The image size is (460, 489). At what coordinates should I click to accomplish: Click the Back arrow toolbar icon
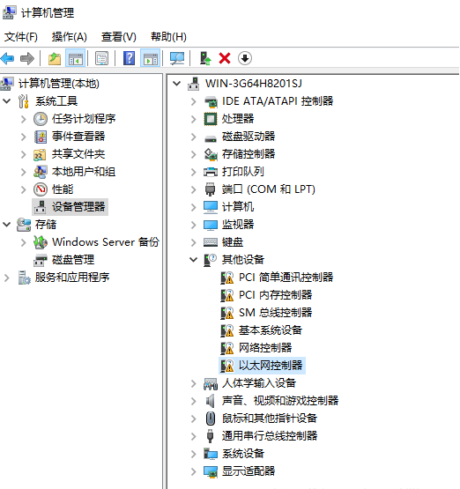click(7, 58)
